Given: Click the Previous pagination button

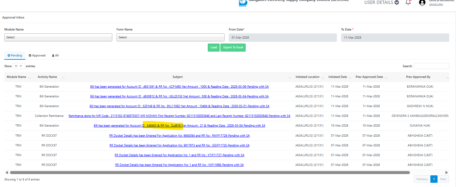Looking at the screenshot, I should (x=422, y=179).
